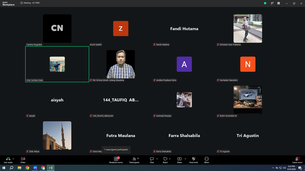Click the meeting info icon beside Meeting title
305x171 pixels.
(x=21, y=3)
